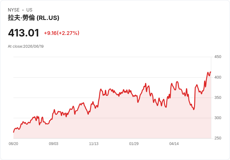This screenshot has height=160, width=230.
Task: Click the 250 price axis label
Action: (218, 138)
